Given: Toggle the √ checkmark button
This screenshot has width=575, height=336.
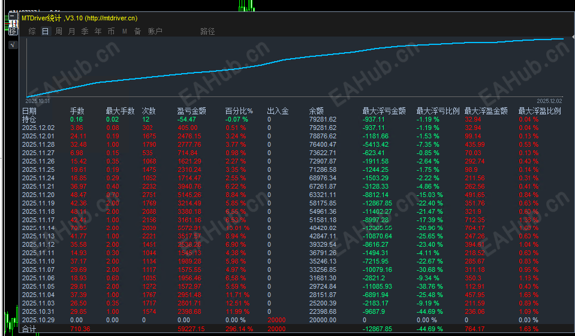Looking at the screenshot, I should pyautogui.click(x=13, y=45).
